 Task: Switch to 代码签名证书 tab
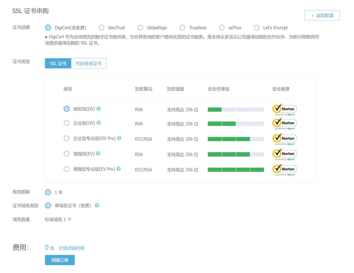(89, 63)
